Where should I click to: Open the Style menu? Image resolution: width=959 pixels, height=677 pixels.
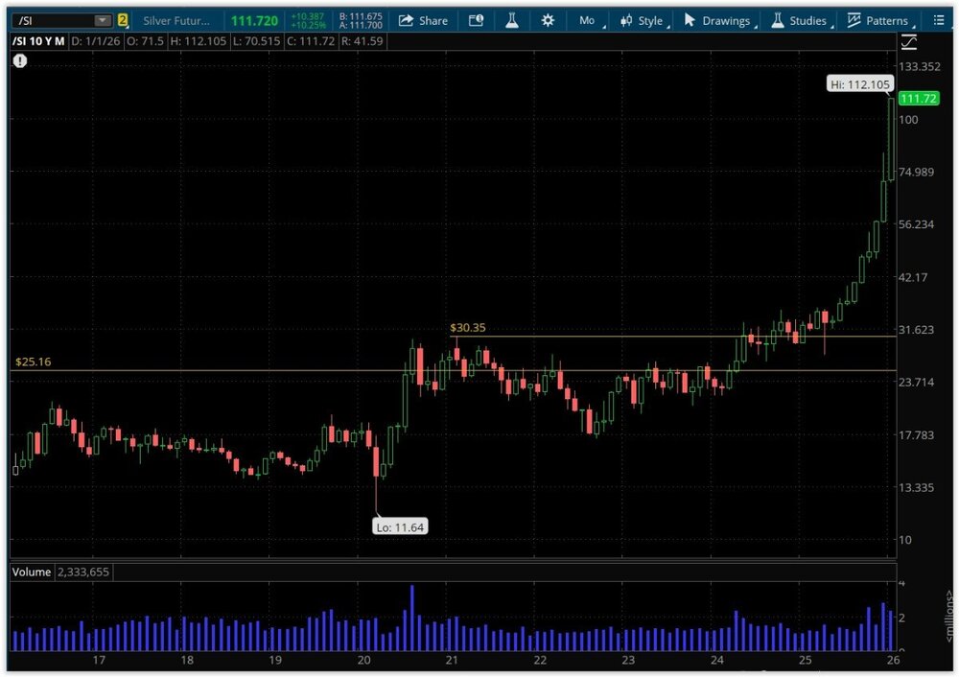[642, 20]
